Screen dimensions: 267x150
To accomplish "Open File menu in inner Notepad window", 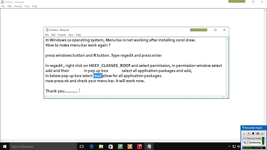I will (47, 35).
